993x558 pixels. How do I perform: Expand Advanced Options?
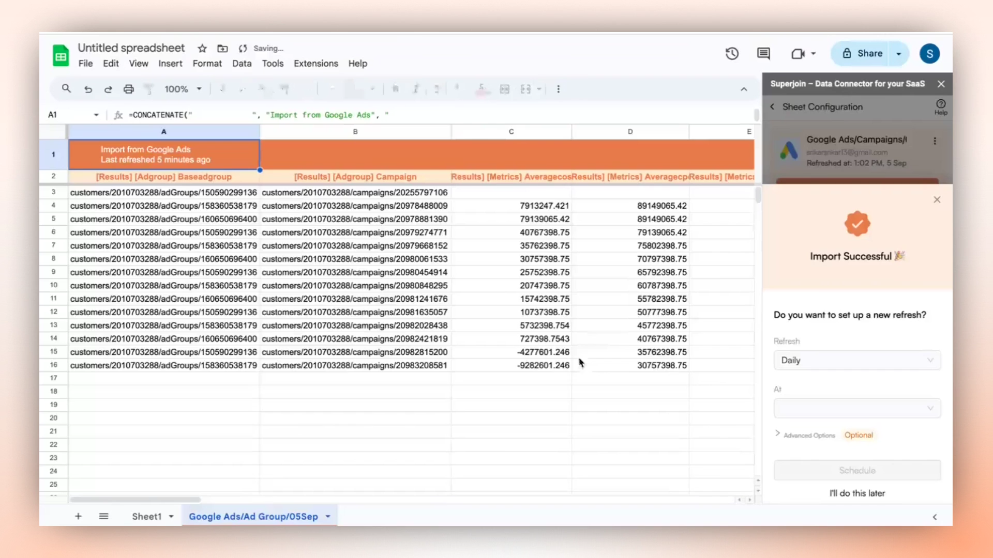tap(805, 435)
